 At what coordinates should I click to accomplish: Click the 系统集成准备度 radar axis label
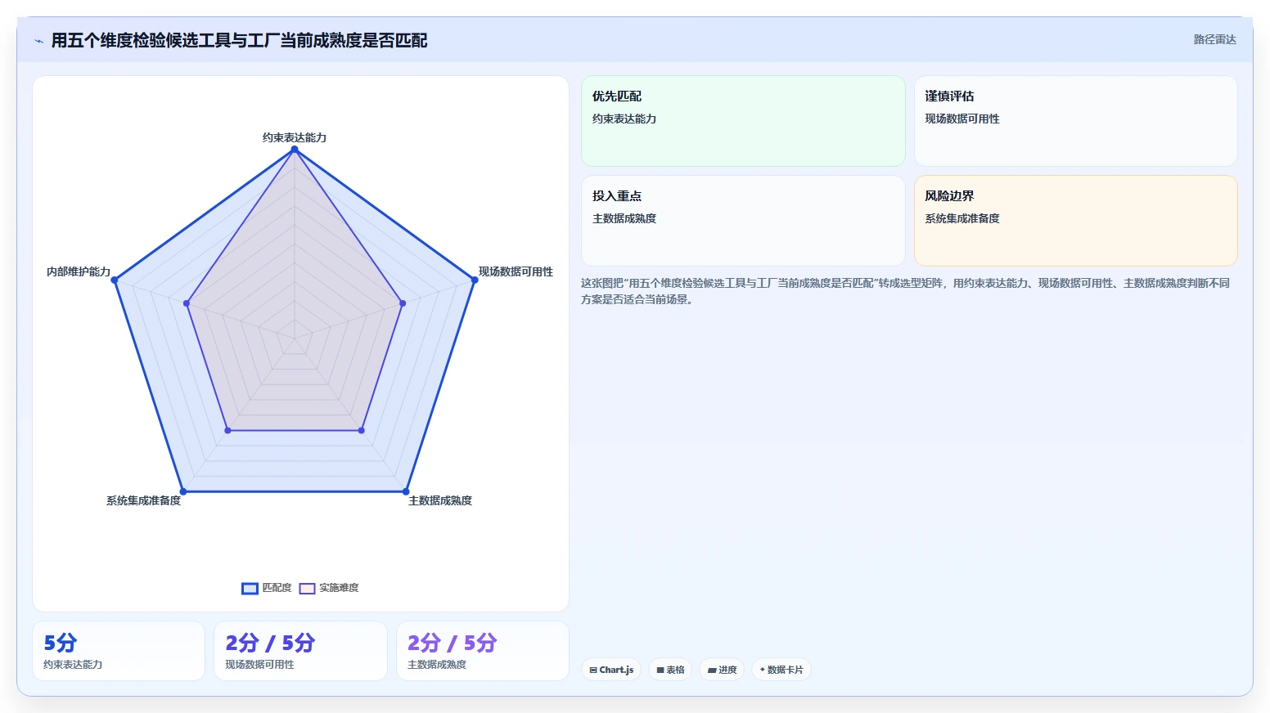click(143, 500)
